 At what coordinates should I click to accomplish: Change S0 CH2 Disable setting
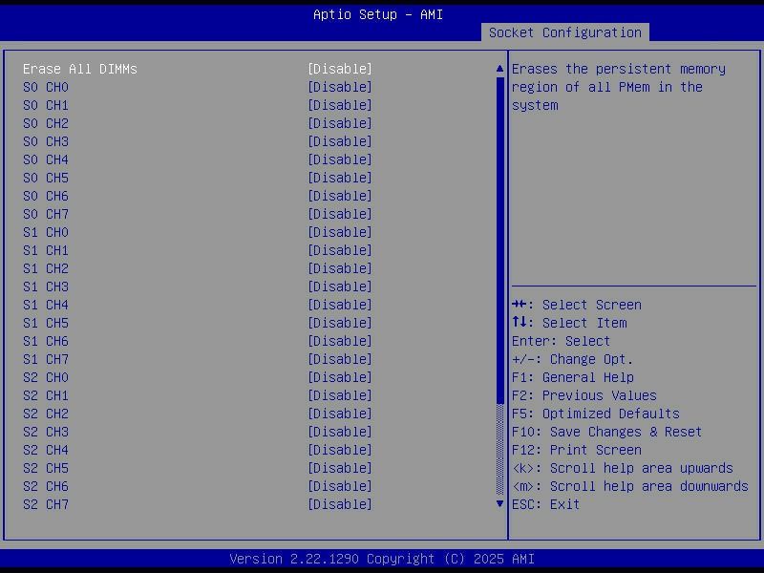pos(340,123)
